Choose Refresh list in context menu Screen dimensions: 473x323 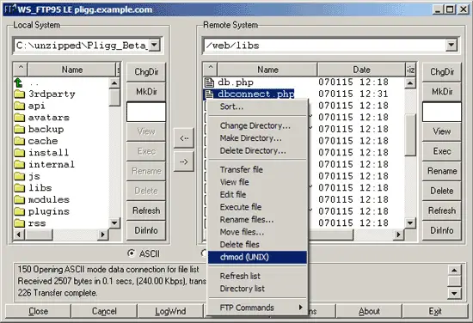[x=257, y=276]
